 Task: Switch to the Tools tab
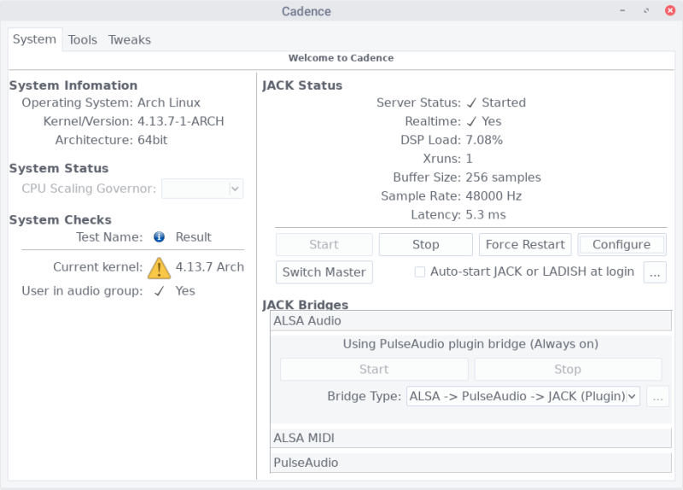83,40
